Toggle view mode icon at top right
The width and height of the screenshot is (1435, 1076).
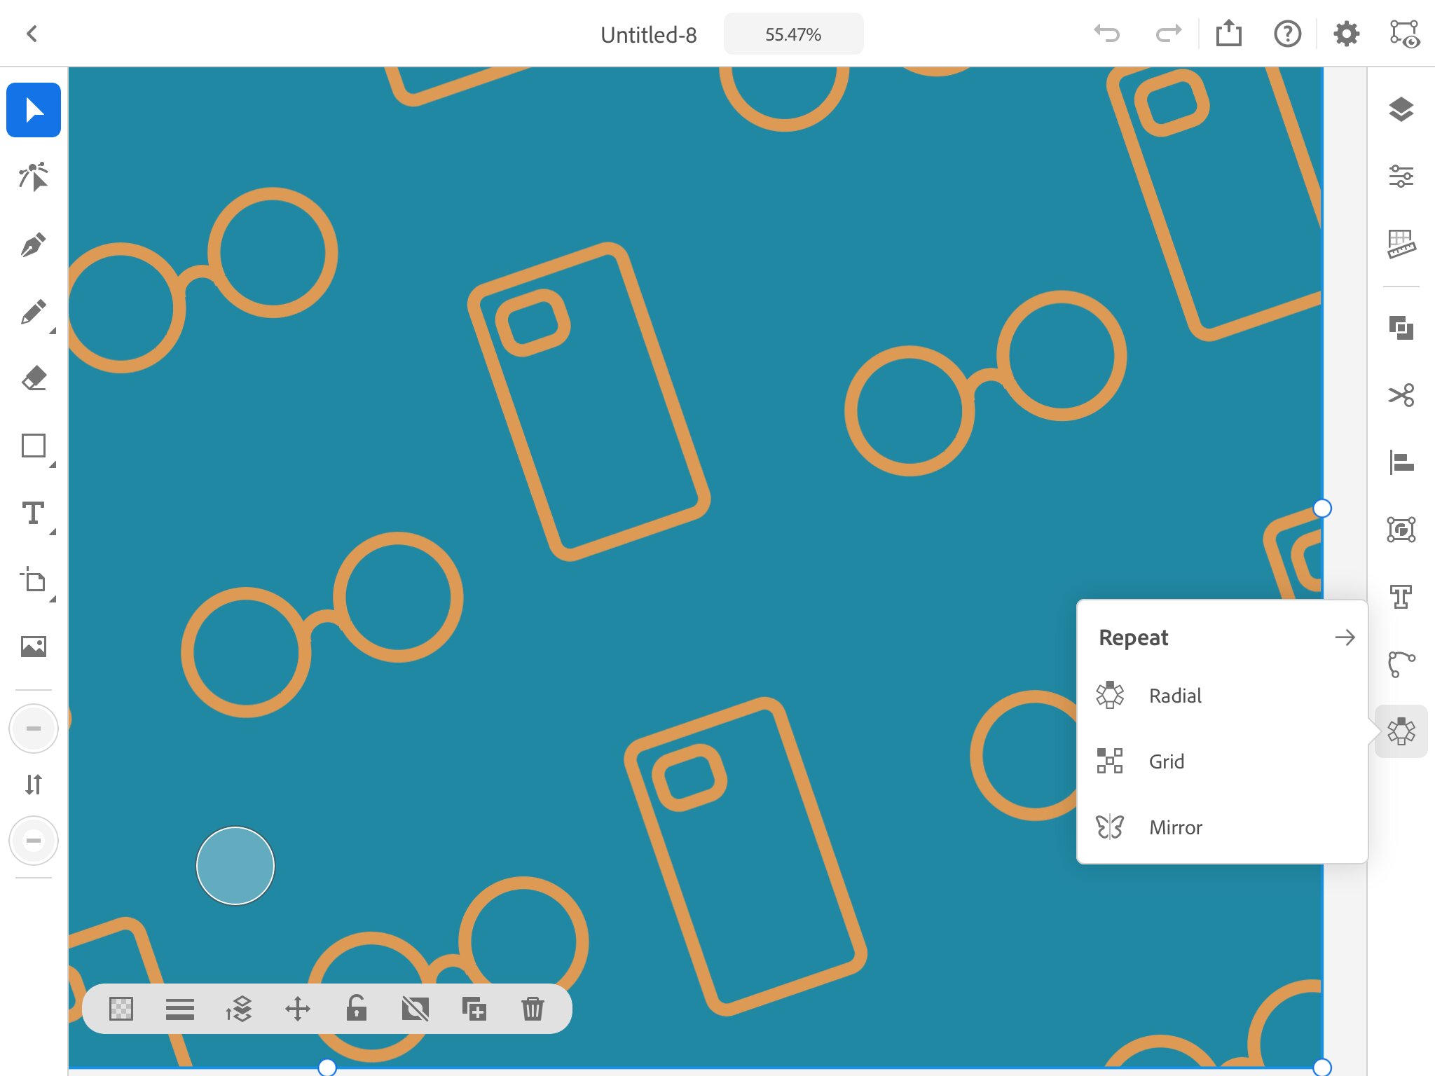pos(1404,34)
